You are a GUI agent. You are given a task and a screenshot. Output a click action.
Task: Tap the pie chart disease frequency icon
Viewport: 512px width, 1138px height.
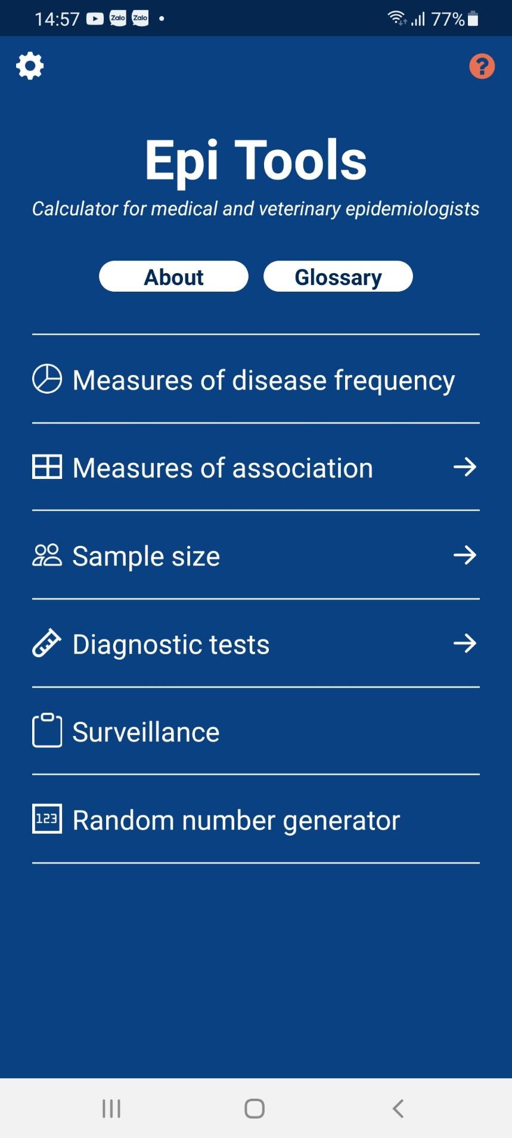pos(47,379)
